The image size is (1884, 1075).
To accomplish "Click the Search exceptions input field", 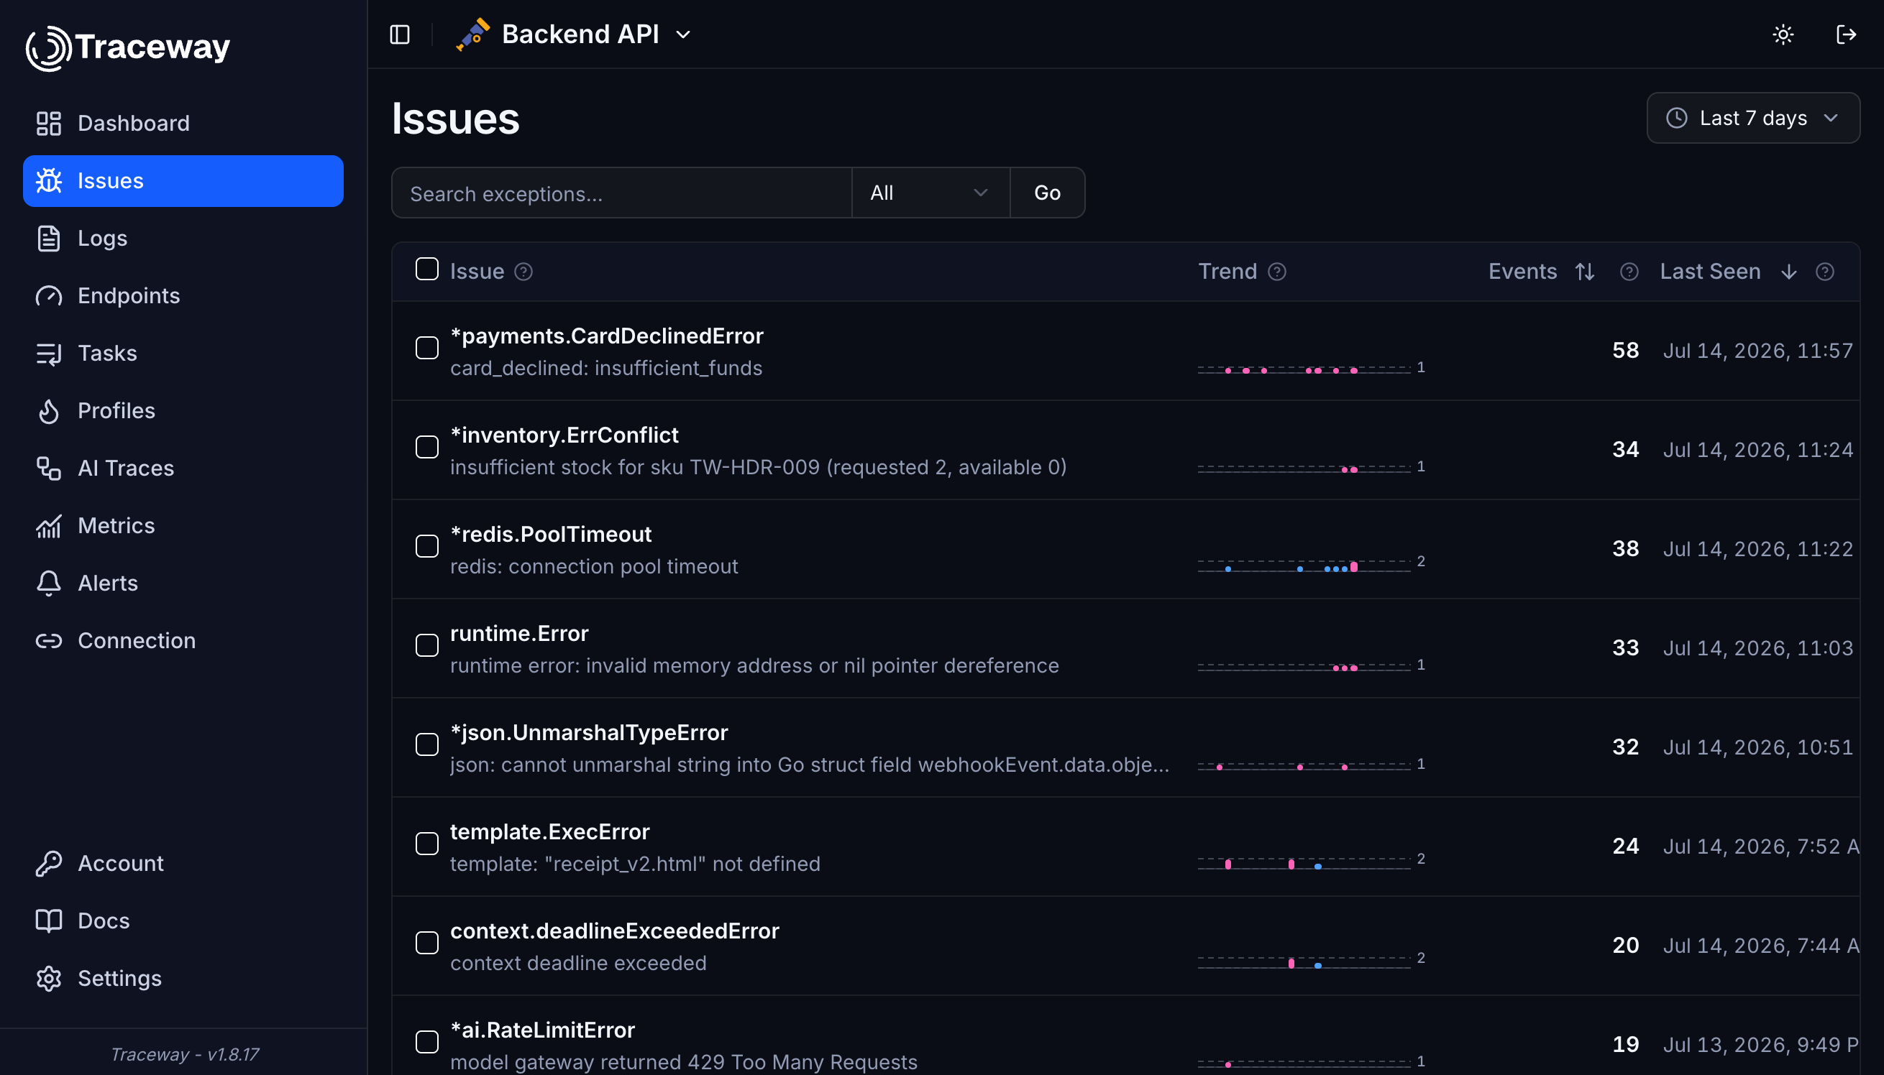I will (x=622, y=193).
